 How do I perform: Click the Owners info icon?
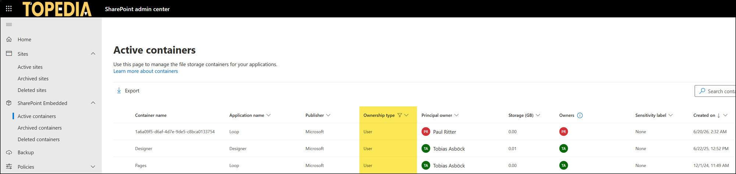click(x=580, y=115)
